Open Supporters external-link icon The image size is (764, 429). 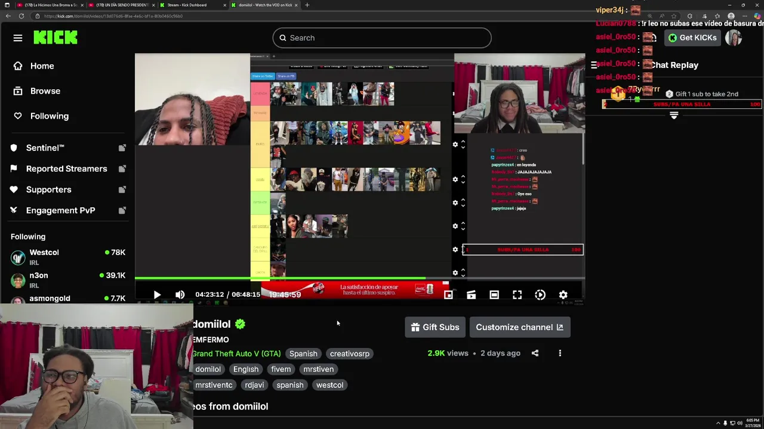(122, 189)
